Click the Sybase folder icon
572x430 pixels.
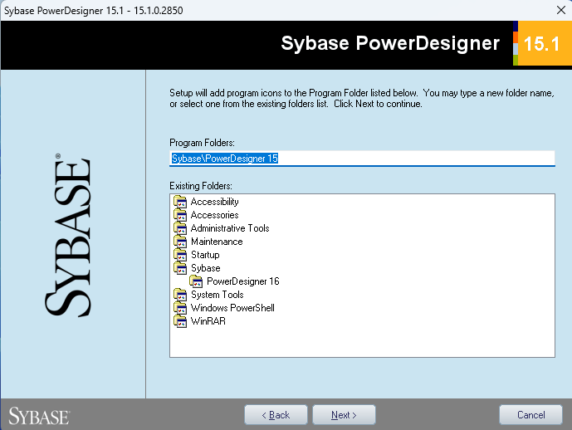click(x=180, y=268)
